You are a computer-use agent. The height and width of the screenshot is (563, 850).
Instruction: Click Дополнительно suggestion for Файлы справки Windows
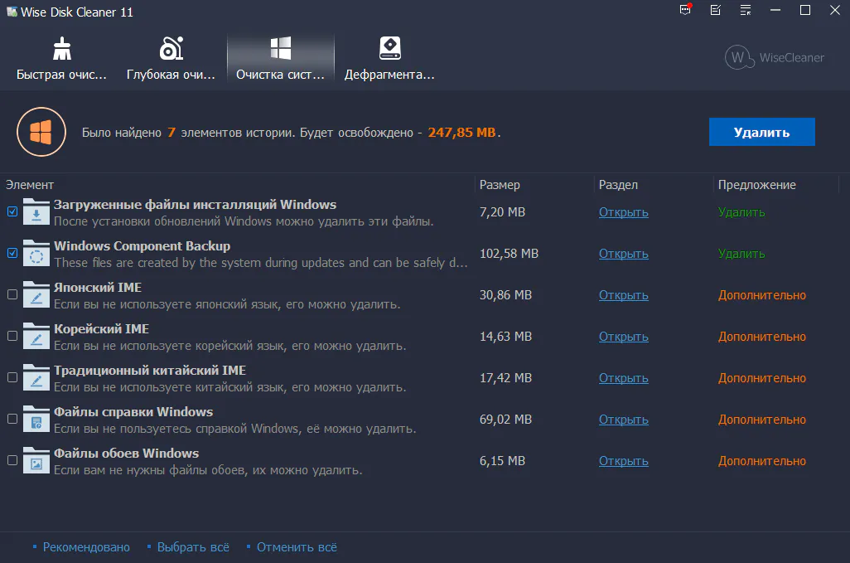pos(762,420)
